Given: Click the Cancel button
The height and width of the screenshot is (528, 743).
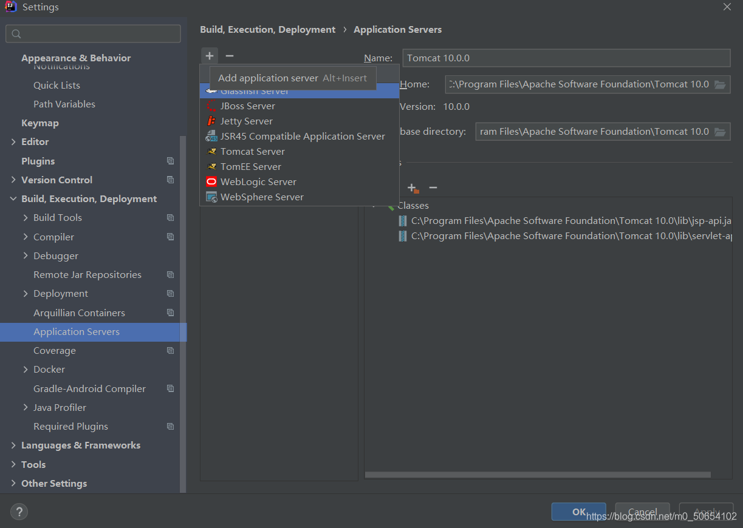Looking at the screenshot, I should [642, 512].
